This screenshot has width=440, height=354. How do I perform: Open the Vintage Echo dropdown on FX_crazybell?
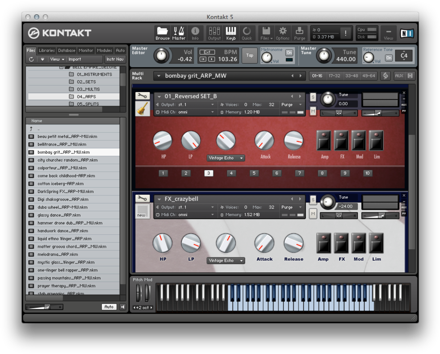tap(226, 260)
